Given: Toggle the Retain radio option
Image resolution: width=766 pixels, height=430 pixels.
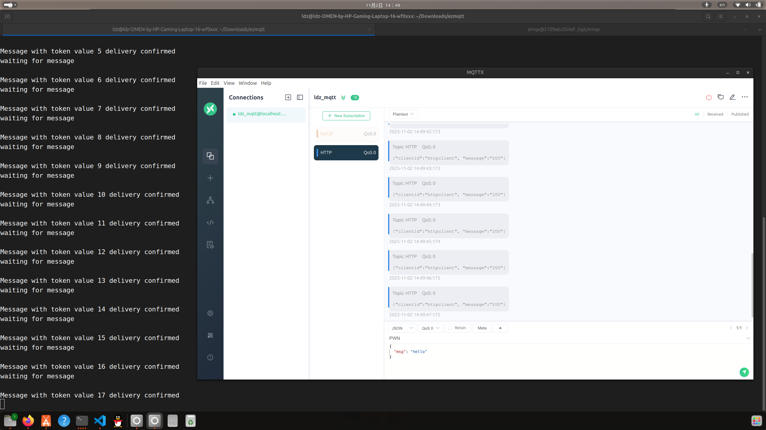Looking at the screenshot, I should pos(450,328).
